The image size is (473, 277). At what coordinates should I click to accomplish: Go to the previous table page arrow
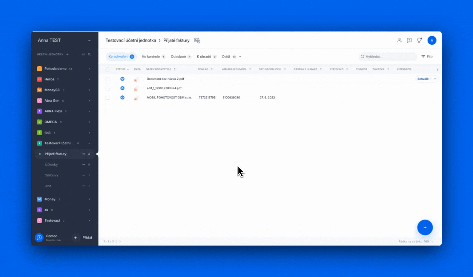[117, 242]
